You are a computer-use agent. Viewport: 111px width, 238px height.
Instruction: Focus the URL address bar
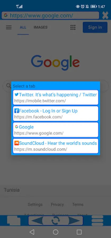(x=50, y=16)
